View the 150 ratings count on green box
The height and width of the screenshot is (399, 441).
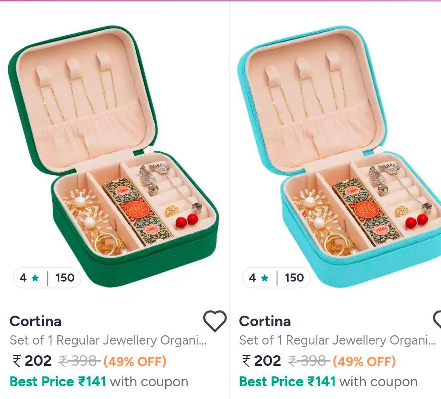pyautogui.click(x=65, y=278)
